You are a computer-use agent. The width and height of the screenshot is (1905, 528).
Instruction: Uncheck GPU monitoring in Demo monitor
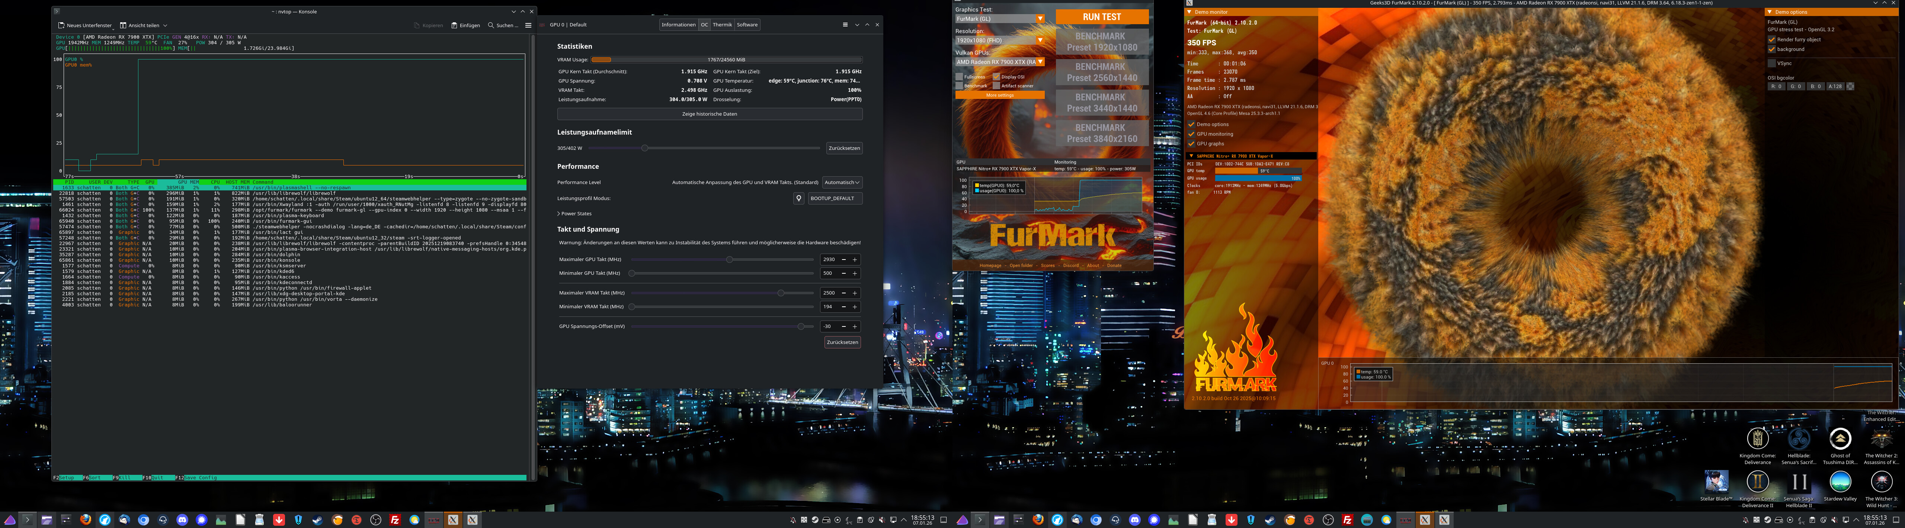(x=1191, y=134)
